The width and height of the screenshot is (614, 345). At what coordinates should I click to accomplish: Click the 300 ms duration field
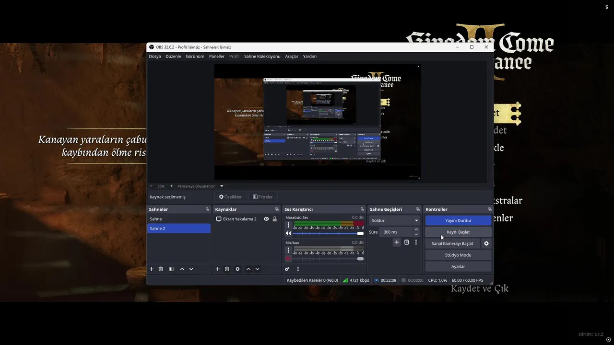396,232
